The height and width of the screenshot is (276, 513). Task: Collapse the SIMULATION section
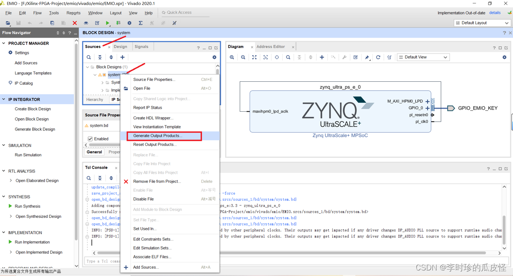point(3,145)
